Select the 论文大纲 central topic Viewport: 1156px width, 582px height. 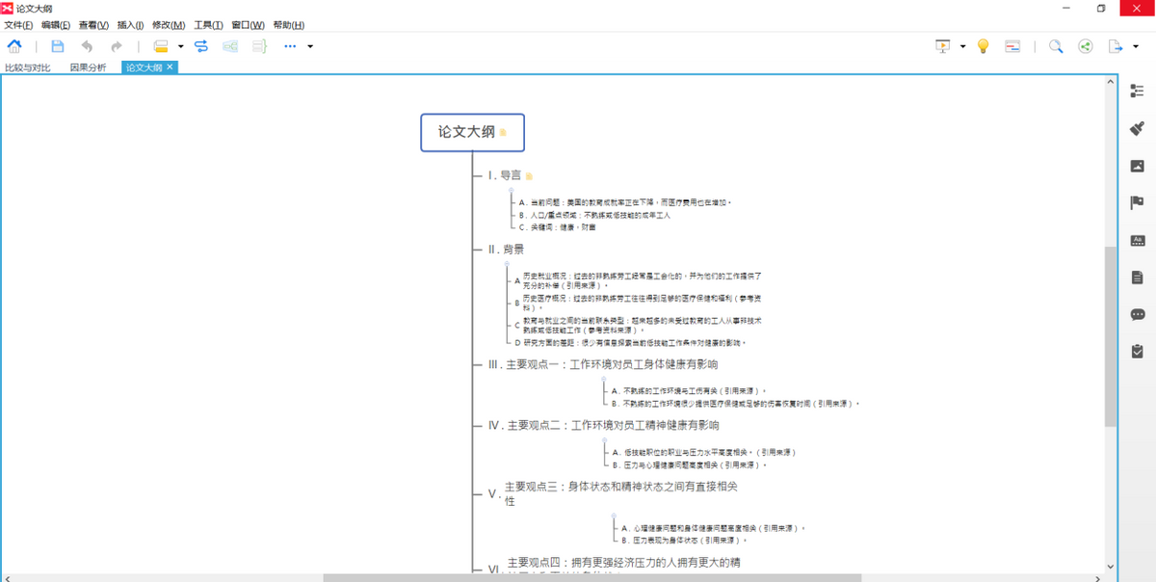pos(471,132)
